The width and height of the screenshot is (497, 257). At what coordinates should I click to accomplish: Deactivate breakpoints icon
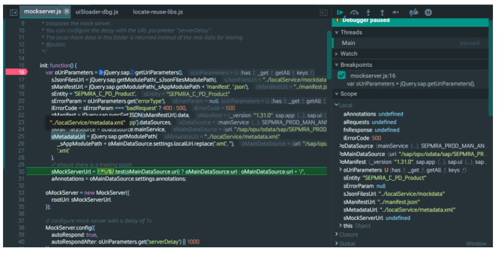click(x=413, y=12)
